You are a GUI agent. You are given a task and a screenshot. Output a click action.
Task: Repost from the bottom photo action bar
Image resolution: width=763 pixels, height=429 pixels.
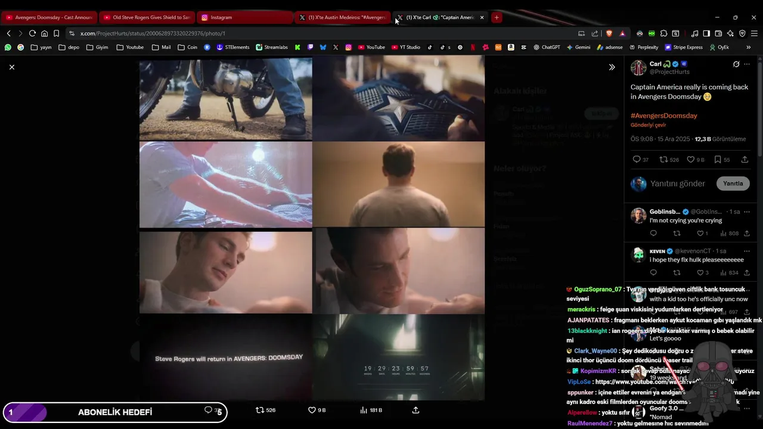click(265, 410)
